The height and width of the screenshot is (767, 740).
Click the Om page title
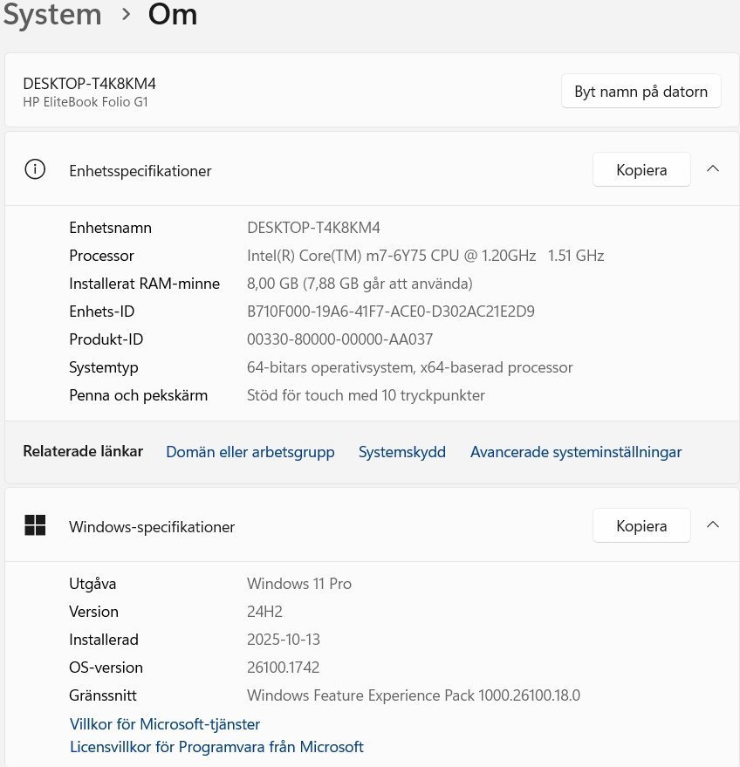(172, 15)
